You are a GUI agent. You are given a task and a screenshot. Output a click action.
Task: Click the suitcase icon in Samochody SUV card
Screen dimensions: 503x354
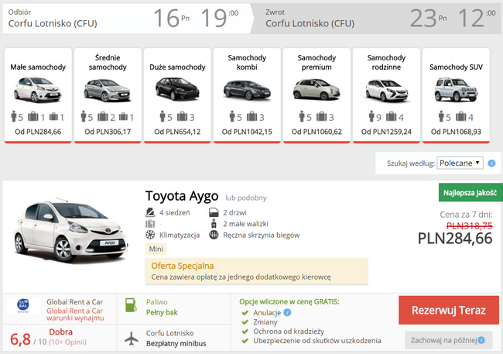pyautogui.click(x=460, y=116)
